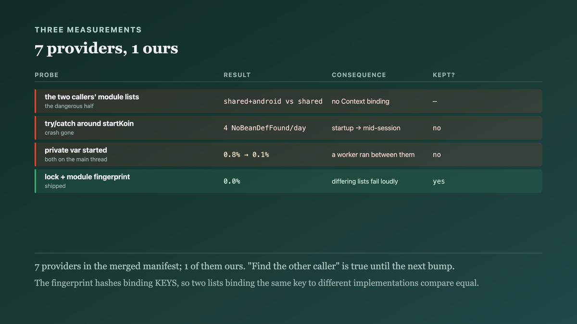This screenshot has width=577, height=324.
Task: Select 'try/catch around startKoin' row title
Action: point(89,123)
